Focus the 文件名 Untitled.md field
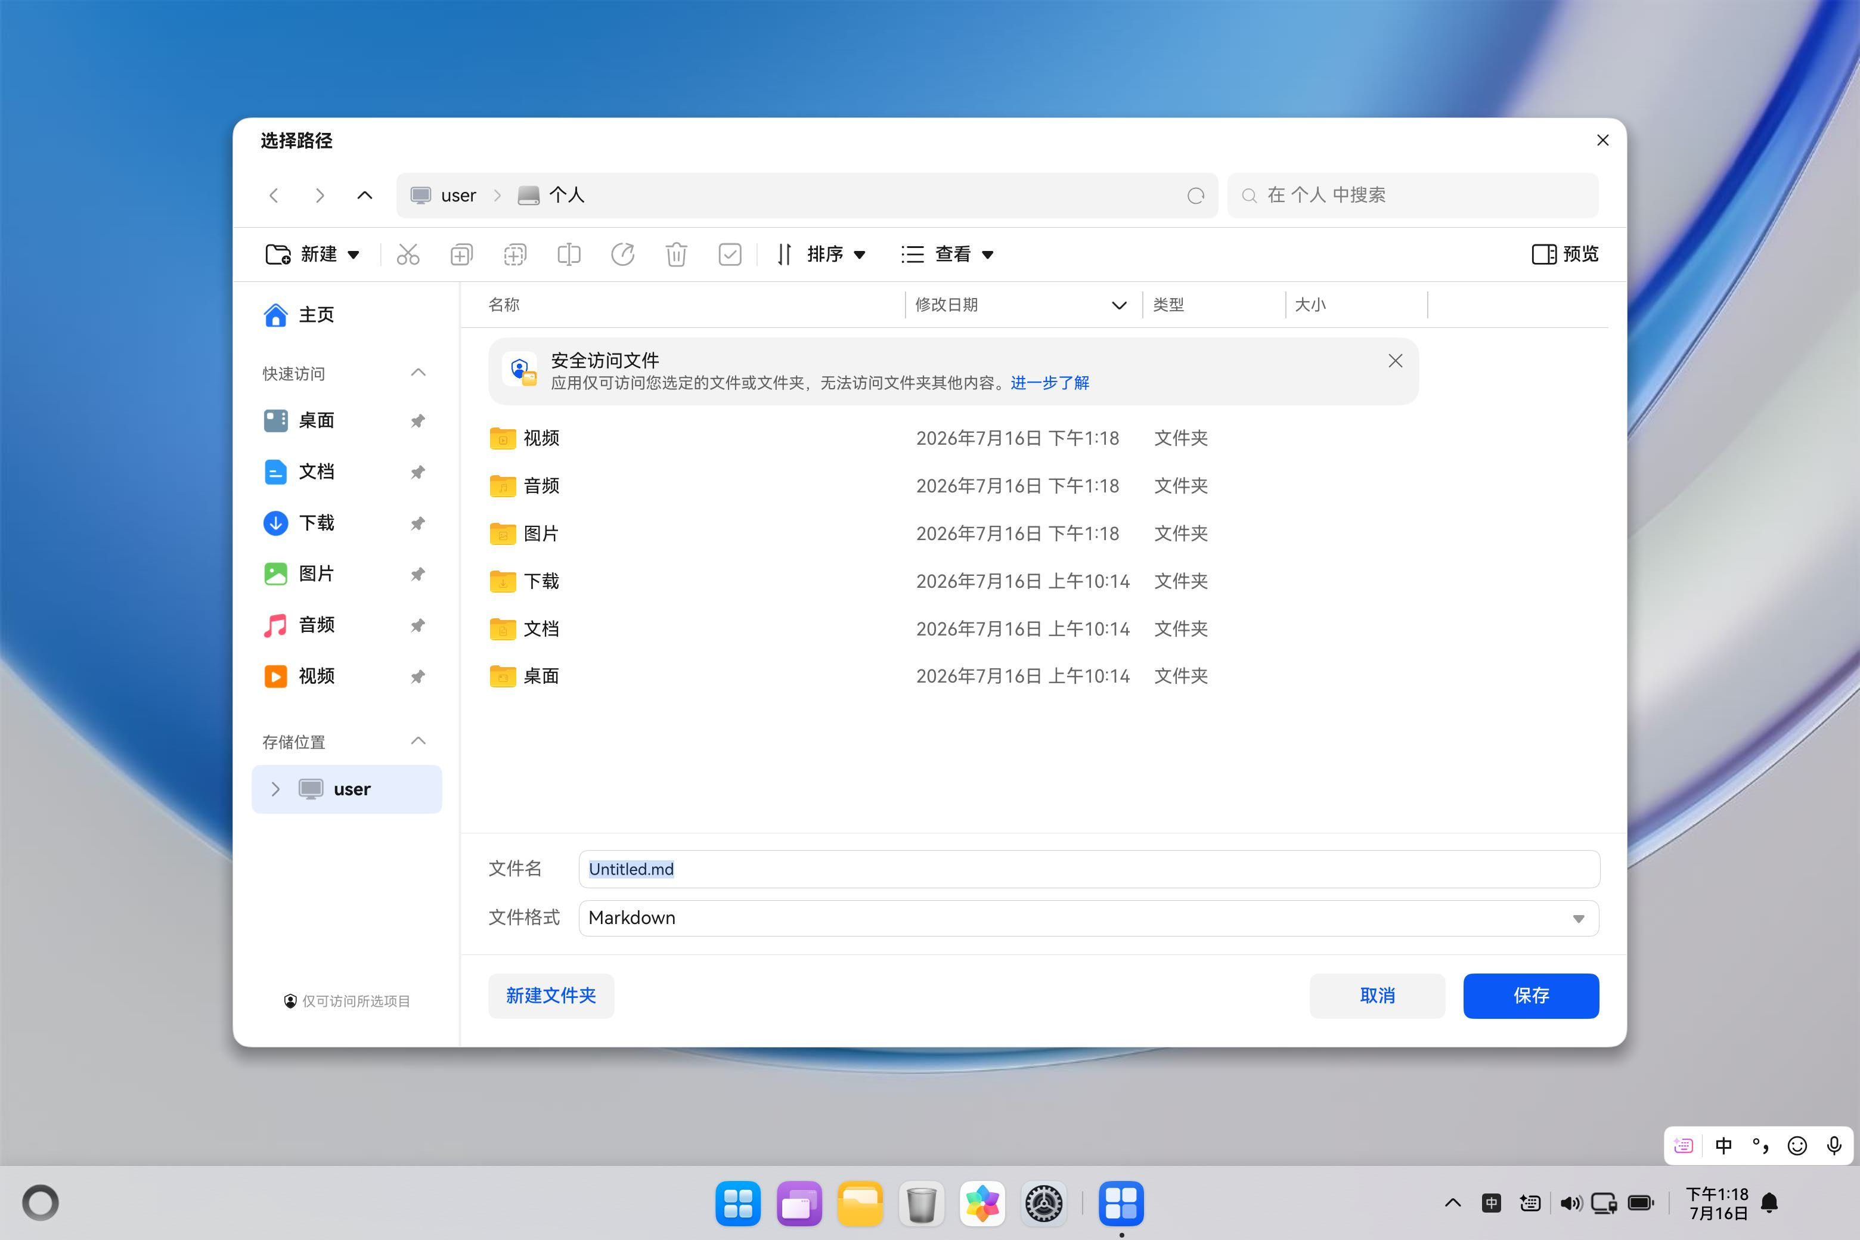 (x=1089, y=869)
